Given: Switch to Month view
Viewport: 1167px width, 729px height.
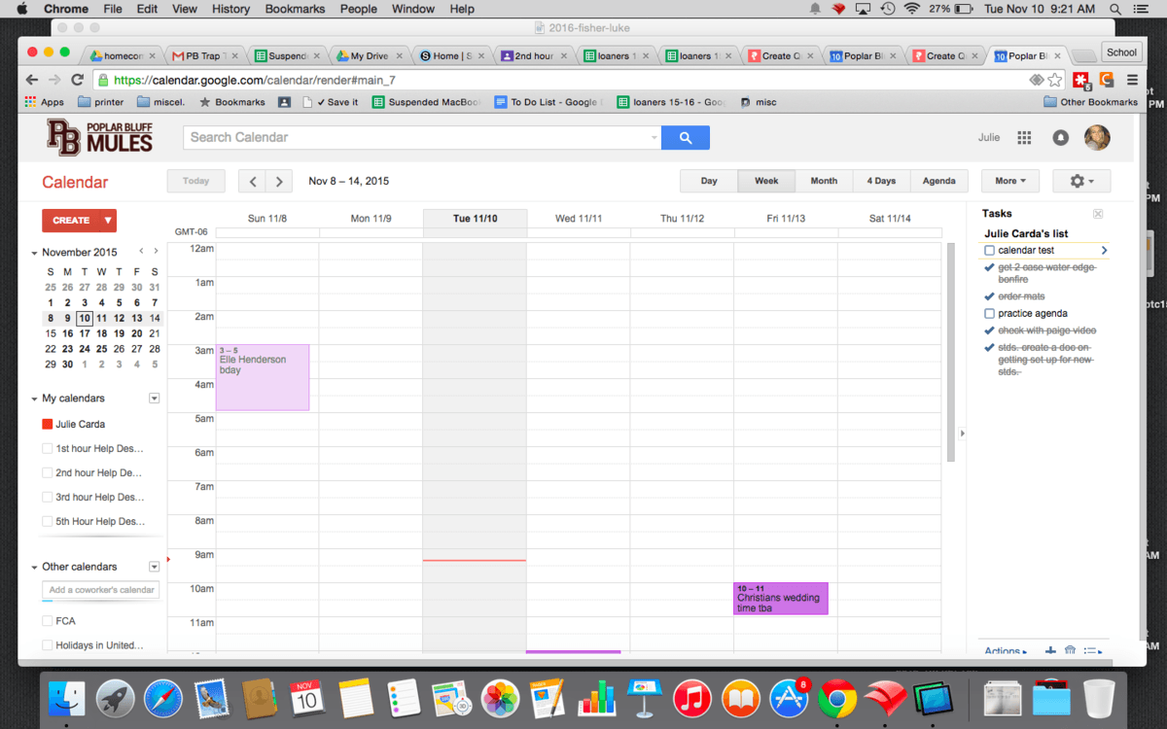Looking at the screenshot, I should tap(824, 181).
